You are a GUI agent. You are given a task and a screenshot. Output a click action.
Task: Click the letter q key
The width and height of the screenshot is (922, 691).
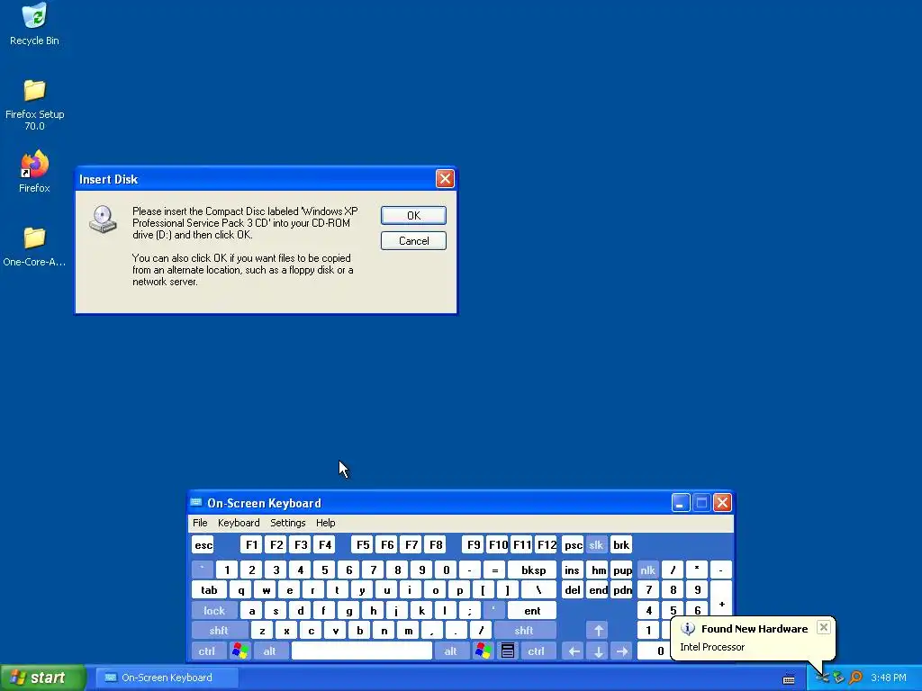[240, 590]
